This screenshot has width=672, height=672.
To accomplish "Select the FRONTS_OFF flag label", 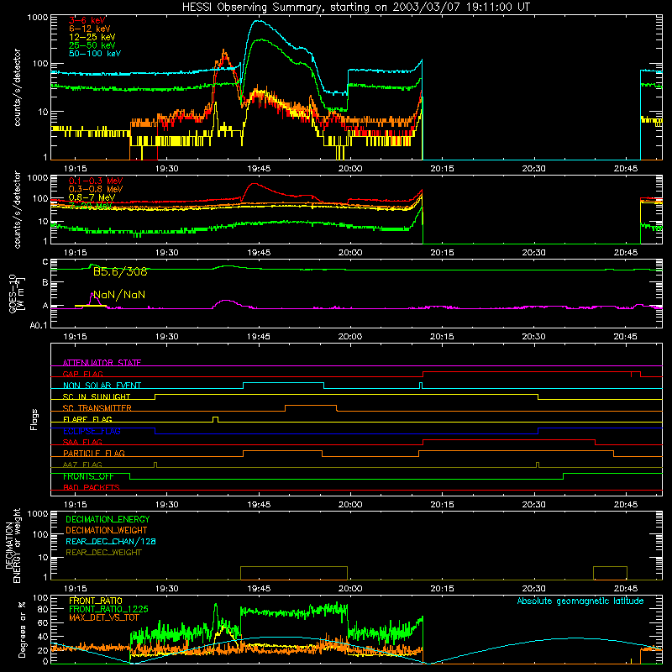I will (89, 476).
